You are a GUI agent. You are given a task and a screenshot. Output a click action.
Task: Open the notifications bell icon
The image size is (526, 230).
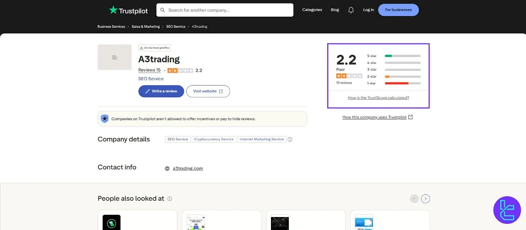pos(351,10)
